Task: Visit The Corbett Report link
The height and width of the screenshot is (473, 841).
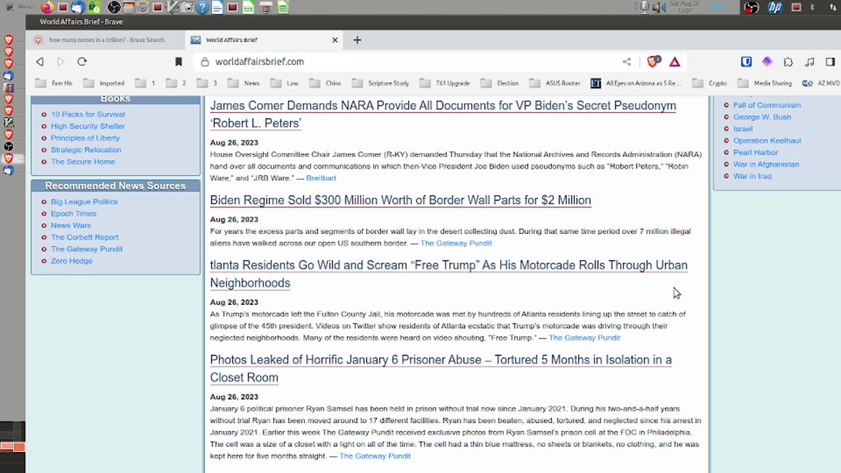Action: point(85,237)
